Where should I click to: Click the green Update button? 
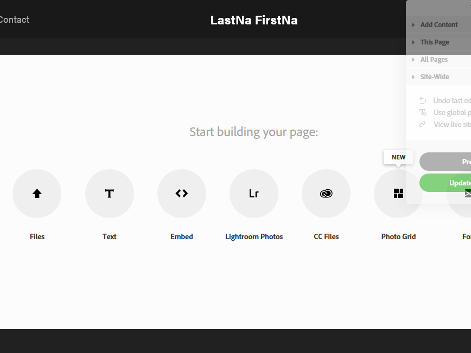445,183
